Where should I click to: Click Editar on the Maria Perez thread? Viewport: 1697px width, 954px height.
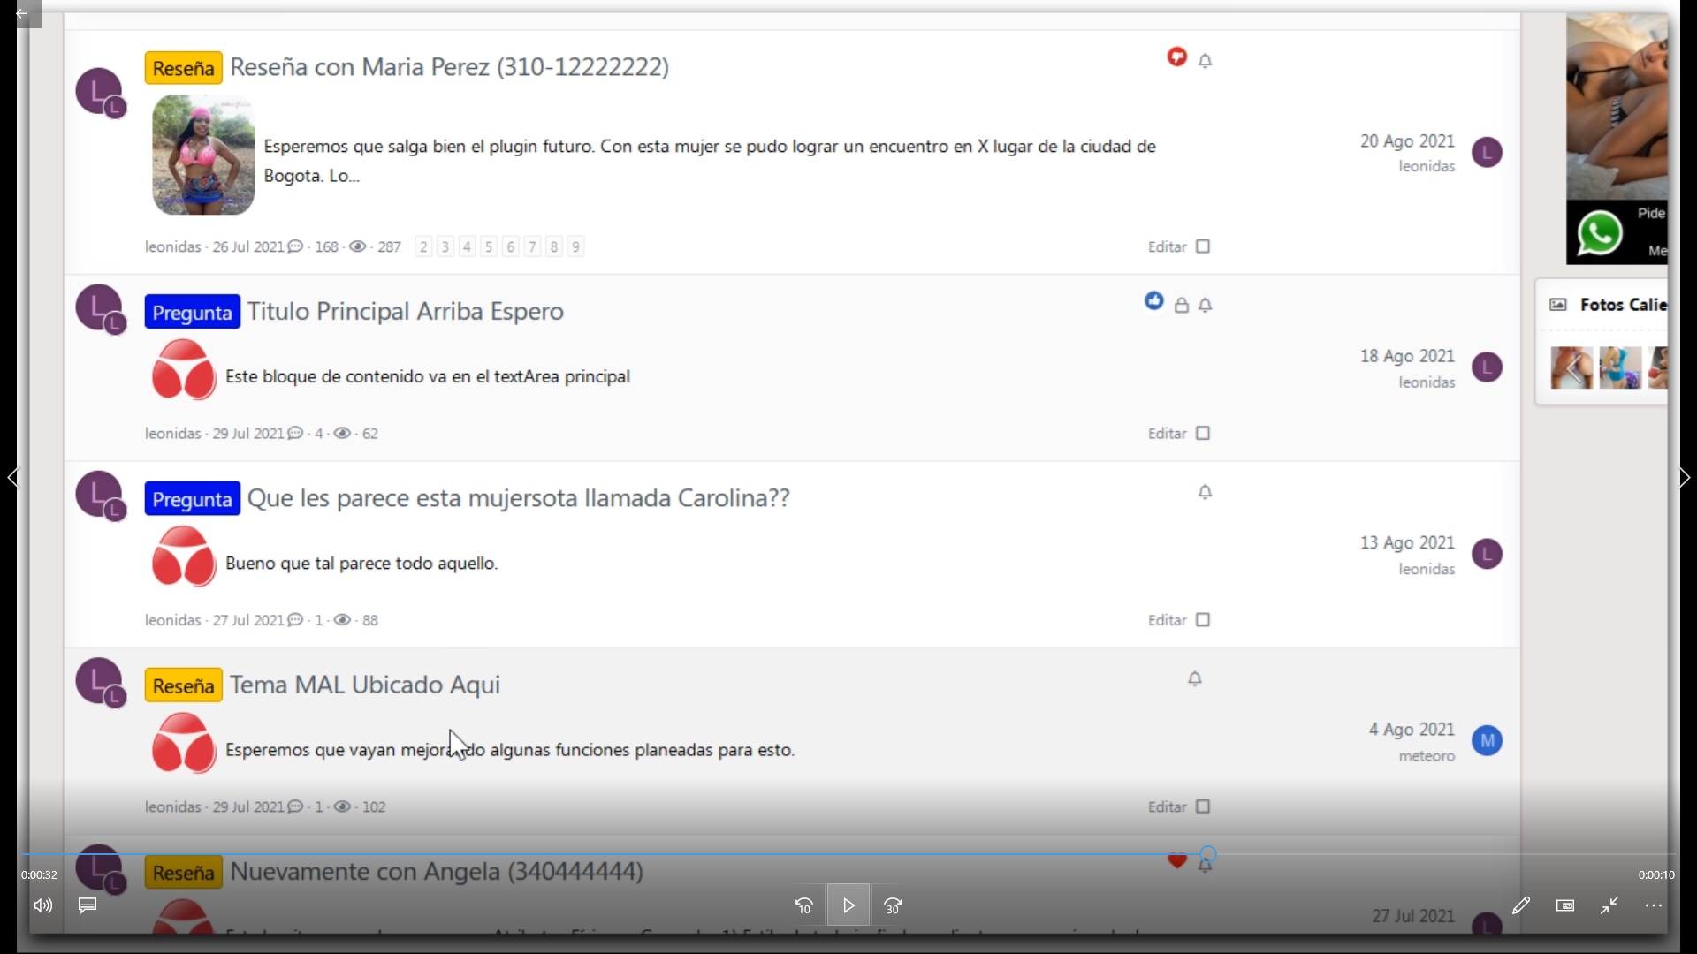coord(1167,247)
